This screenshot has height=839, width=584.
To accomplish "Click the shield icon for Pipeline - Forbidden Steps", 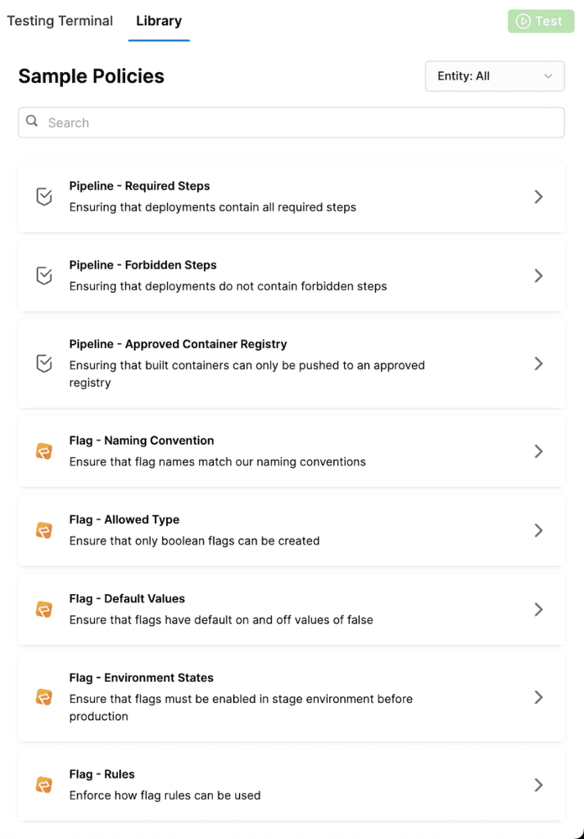I will point(44,275).
